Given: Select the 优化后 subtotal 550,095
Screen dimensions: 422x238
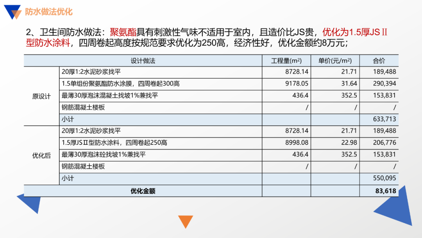Looking at the screenshot, I should click(384, 178).
